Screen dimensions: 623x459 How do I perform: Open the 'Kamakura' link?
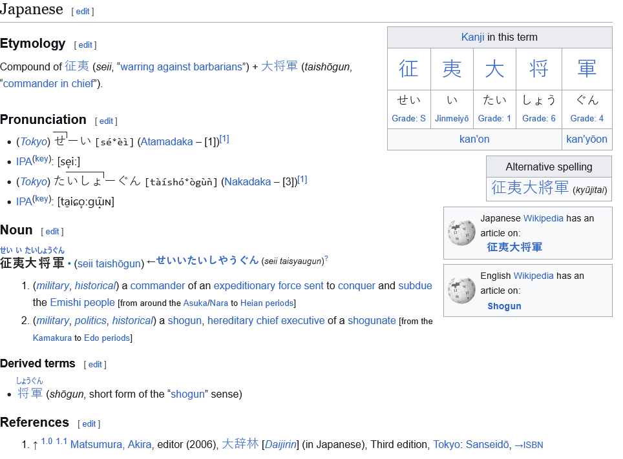tap(52, 338)
